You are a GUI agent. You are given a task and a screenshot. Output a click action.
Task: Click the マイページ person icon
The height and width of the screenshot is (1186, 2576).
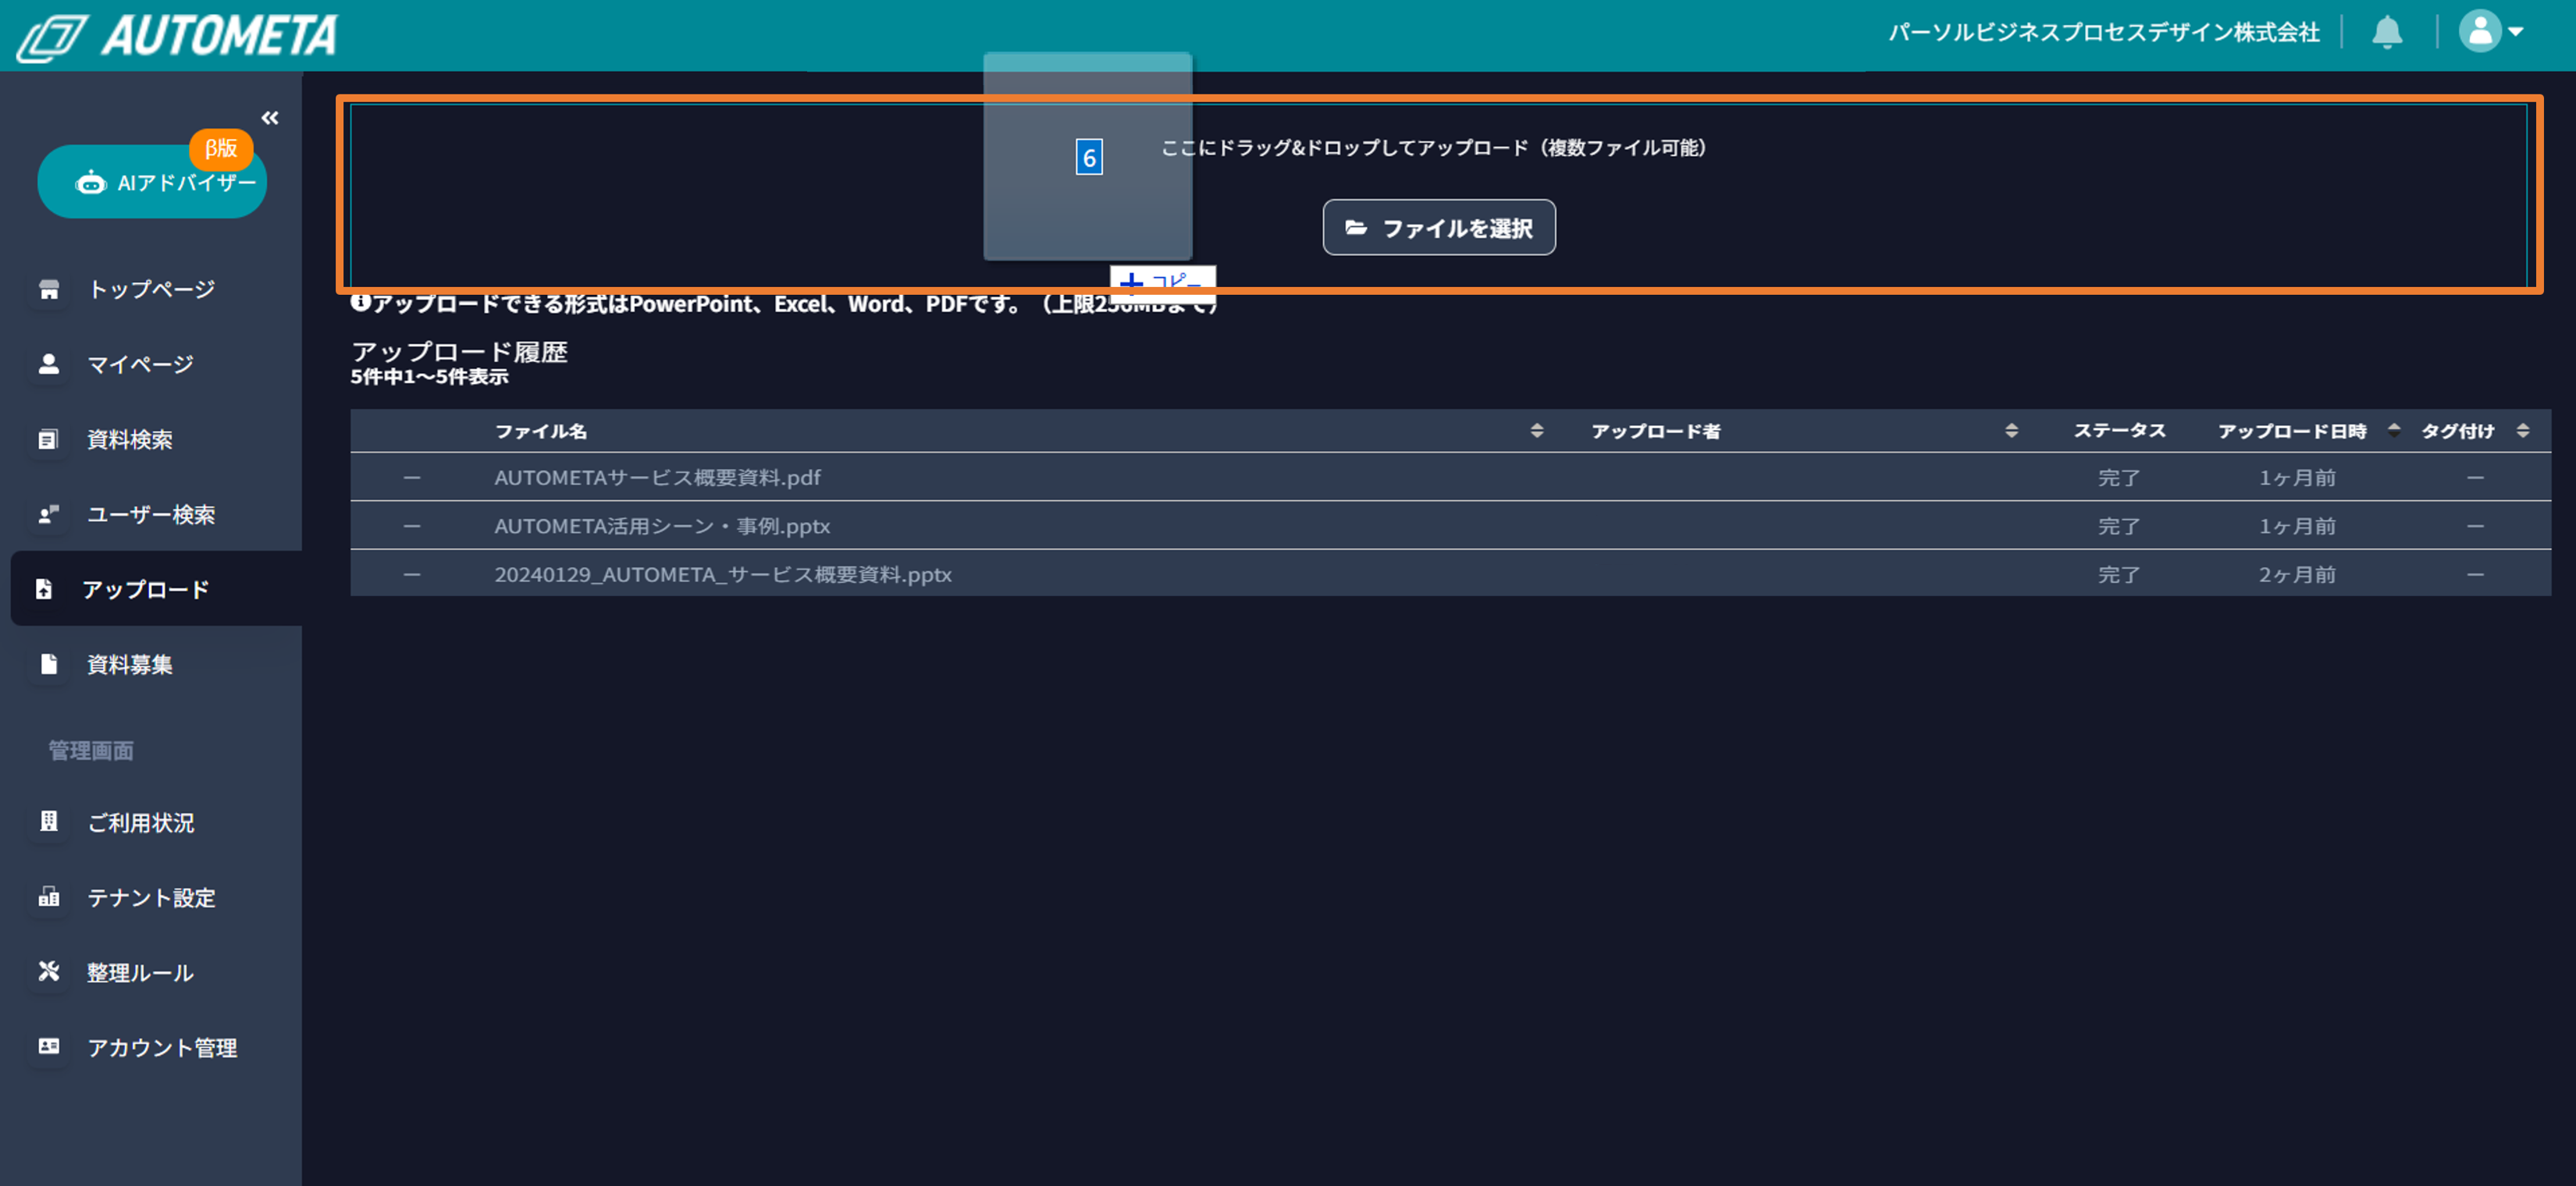click(49, 364)
